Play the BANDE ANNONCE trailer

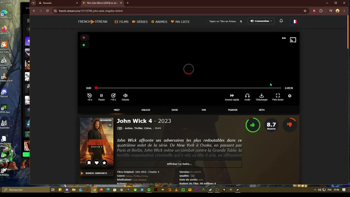point(96,173)
